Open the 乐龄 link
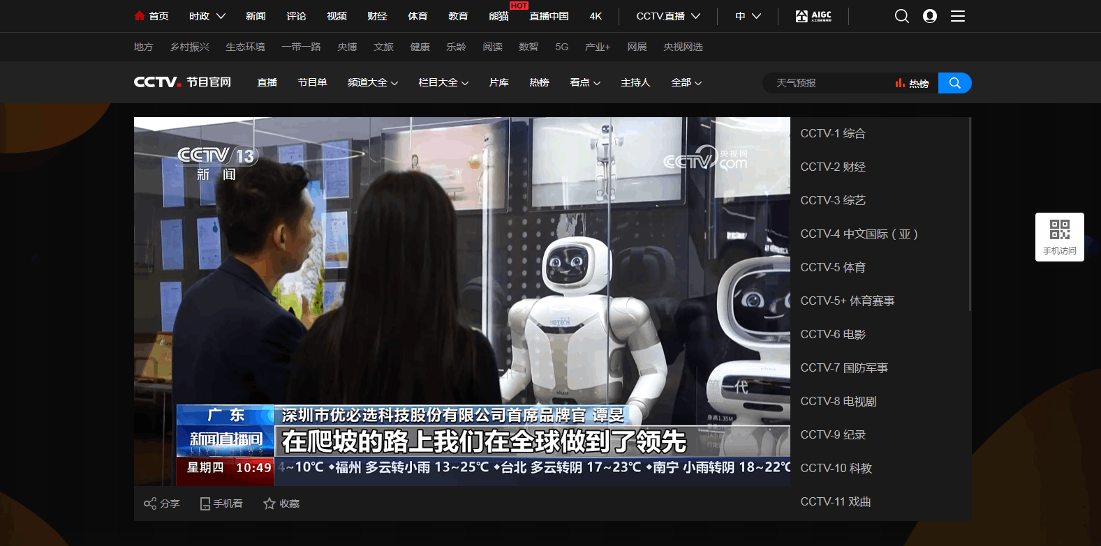This screenshot has width=1101, height=546. [456, 47]
